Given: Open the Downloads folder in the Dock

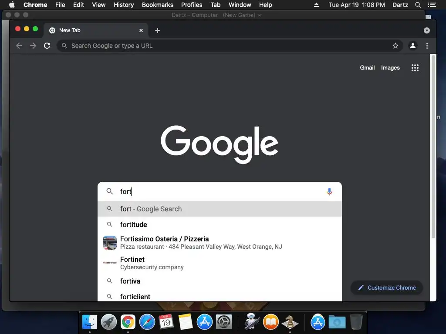Looking at the screenshot, I should point(337,322).
